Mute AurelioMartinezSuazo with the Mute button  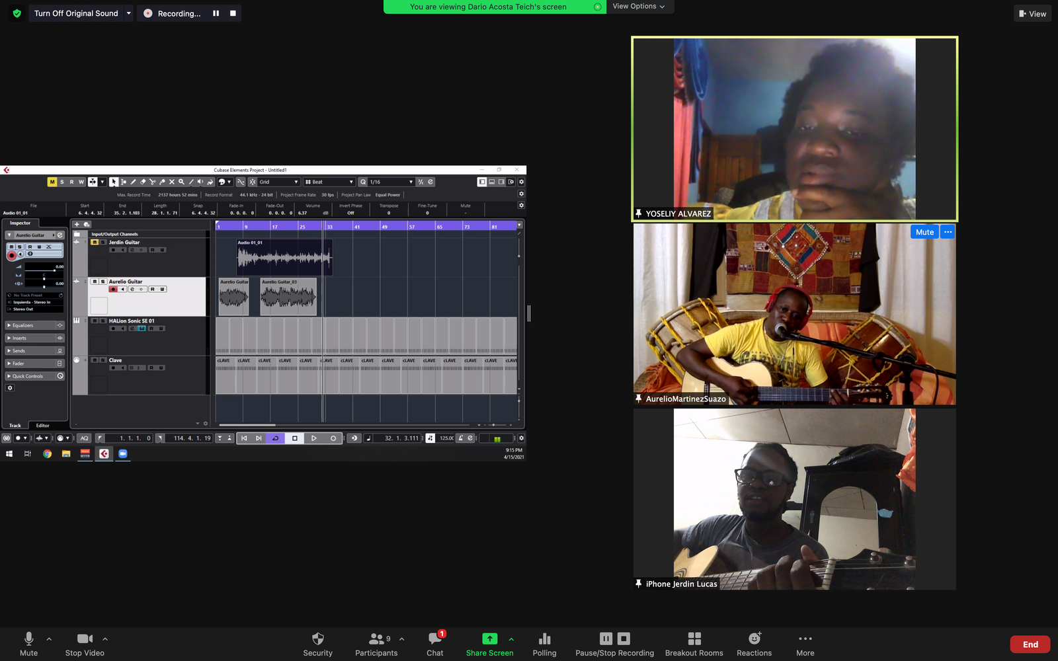(x=924, y=232)
